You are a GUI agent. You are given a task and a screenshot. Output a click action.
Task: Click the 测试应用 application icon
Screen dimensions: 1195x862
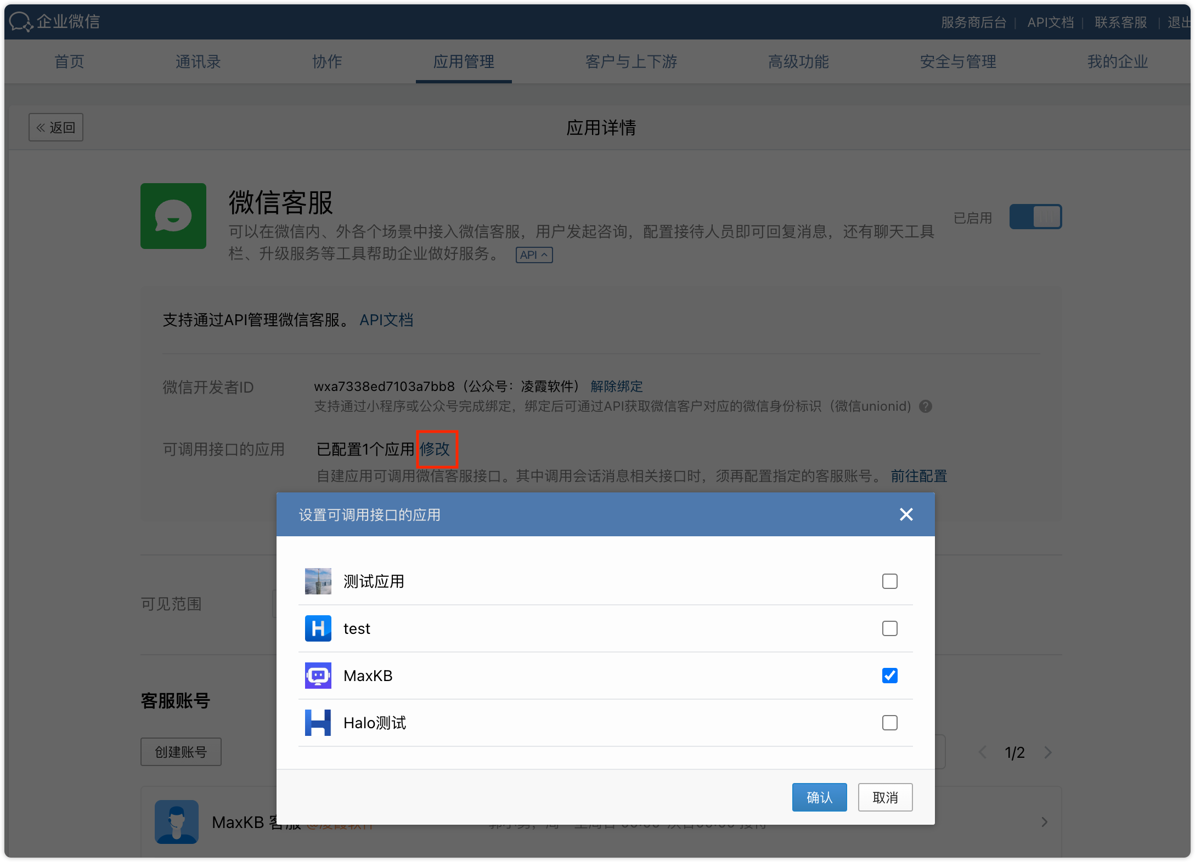coord(318,581)
